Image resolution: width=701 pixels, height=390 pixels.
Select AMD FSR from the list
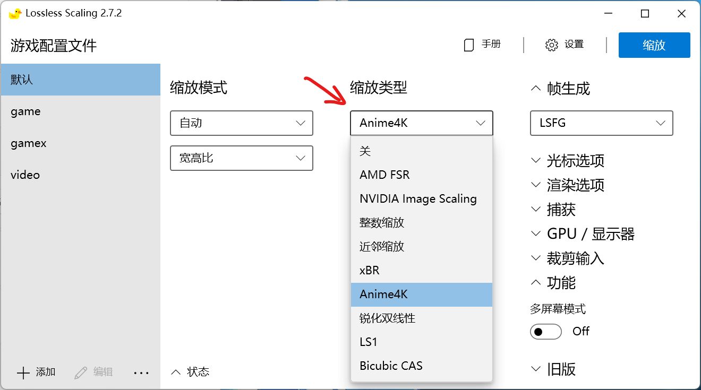coord(384,175)
